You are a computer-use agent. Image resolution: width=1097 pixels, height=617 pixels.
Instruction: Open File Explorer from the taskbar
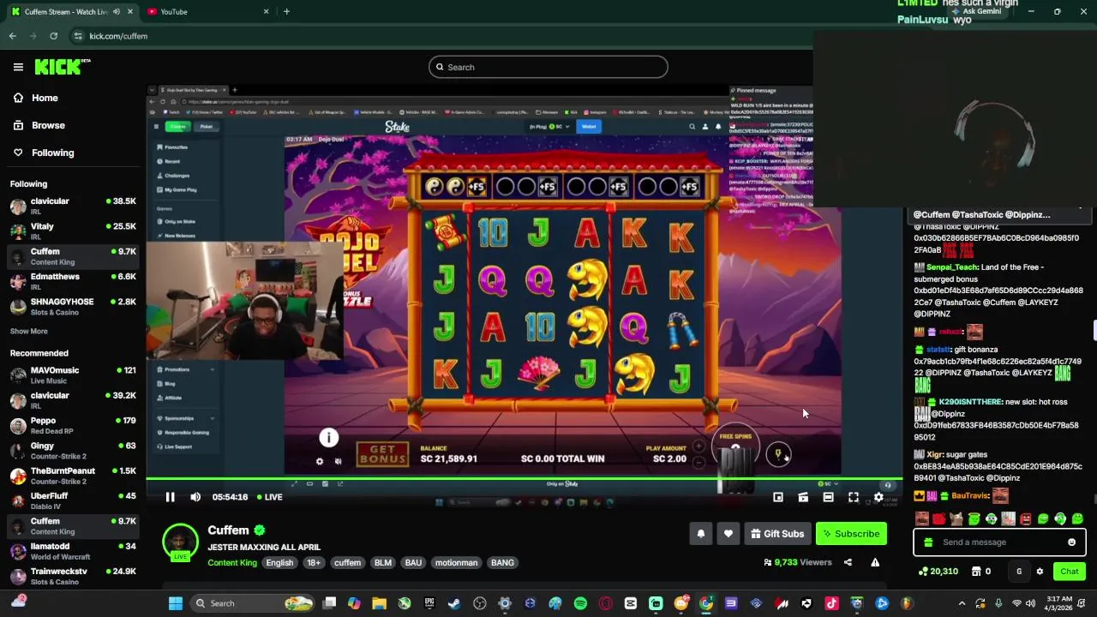click(x=379, y=603)
